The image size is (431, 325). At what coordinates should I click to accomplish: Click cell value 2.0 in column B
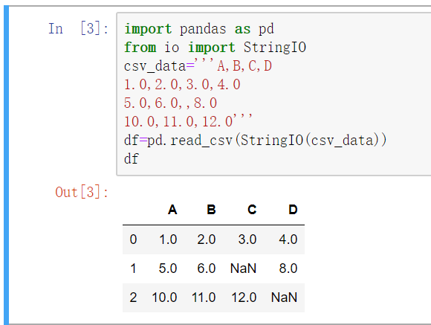(x=207, y=239)
